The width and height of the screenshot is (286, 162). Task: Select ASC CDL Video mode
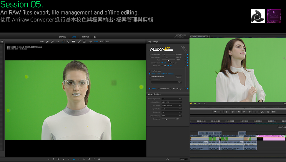point(158,89)
